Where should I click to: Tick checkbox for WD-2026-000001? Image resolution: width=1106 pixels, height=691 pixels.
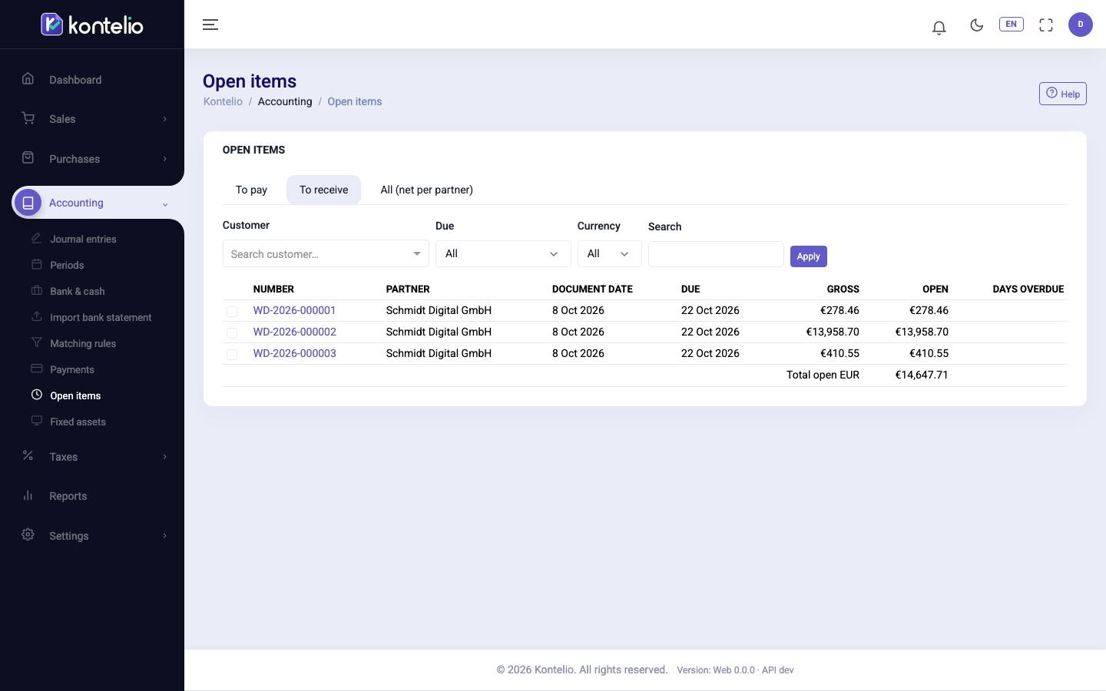coord(232,311)
